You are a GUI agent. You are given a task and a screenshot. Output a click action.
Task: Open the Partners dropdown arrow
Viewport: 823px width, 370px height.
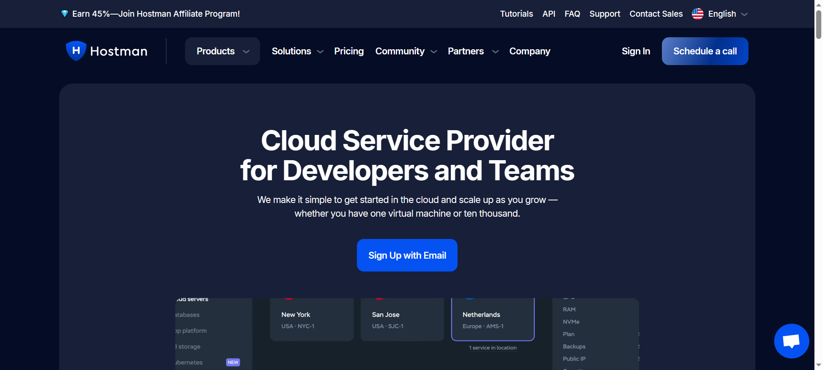click(x=495, y=52)
